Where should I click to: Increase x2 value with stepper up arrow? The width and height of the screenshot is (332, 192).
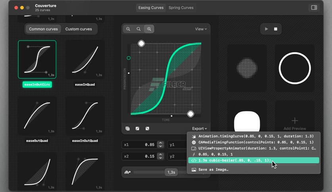click(x=160, y=155)
